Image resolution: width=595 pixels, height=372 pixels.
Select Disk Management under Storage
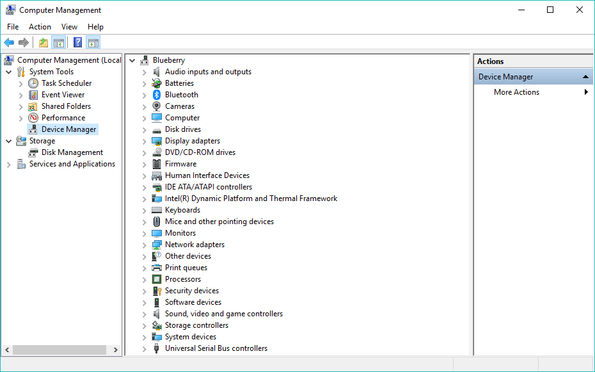72,152
